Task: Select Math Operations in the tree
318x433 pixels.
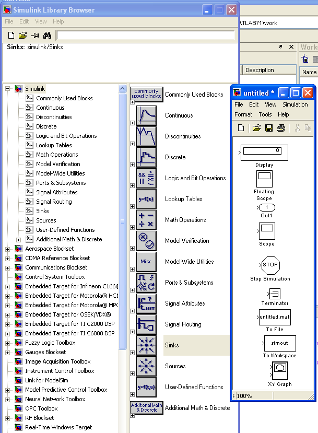Action: (x=57, y=155)
